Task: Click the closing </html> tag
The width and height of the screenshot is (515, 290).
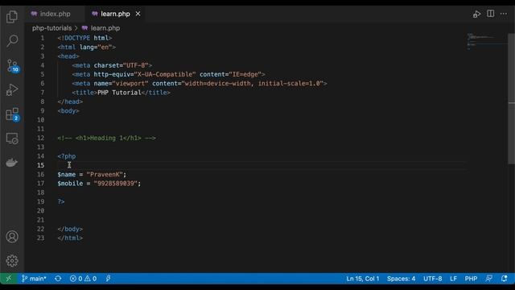Action: [70, 238]
